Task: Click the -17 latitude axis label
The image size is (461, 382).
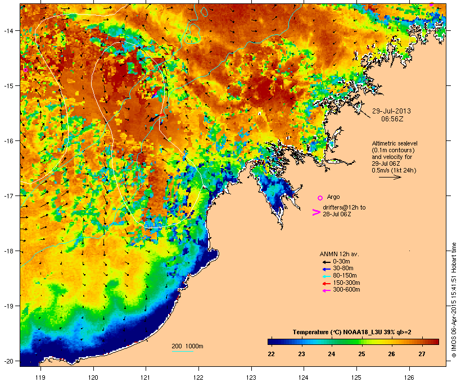Action: point(8,196)
